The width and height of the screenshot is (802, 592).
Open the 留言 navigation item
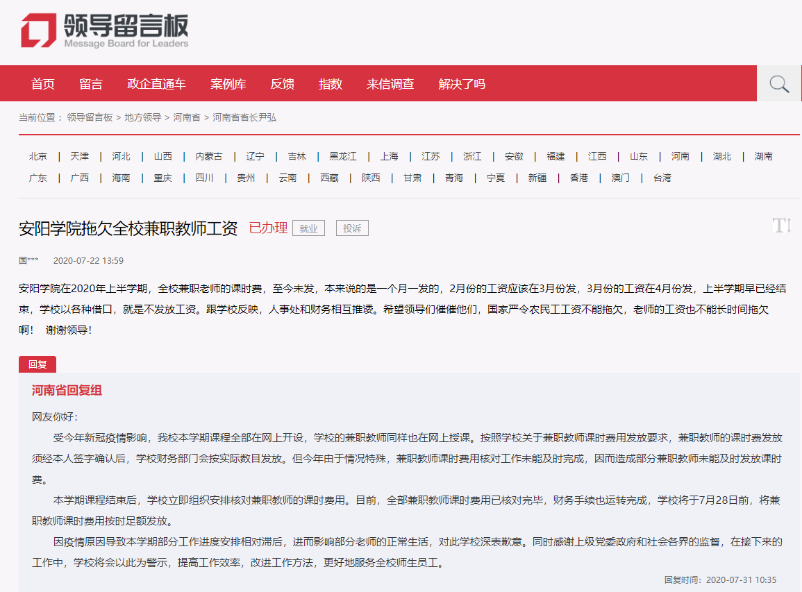[91, 84]
